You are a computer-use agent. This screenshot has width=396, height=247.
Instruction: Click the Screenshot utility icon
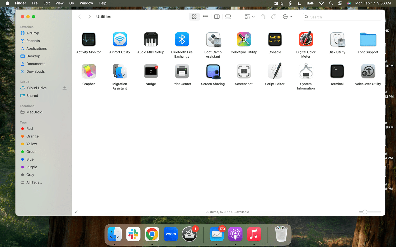coord(244,71)
